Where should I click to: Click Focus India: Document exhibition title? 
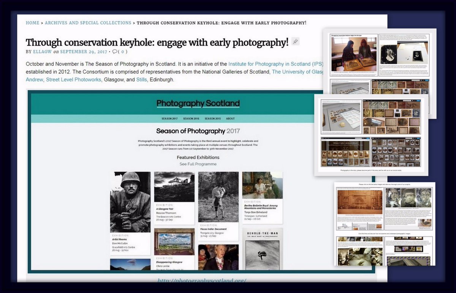214,229
